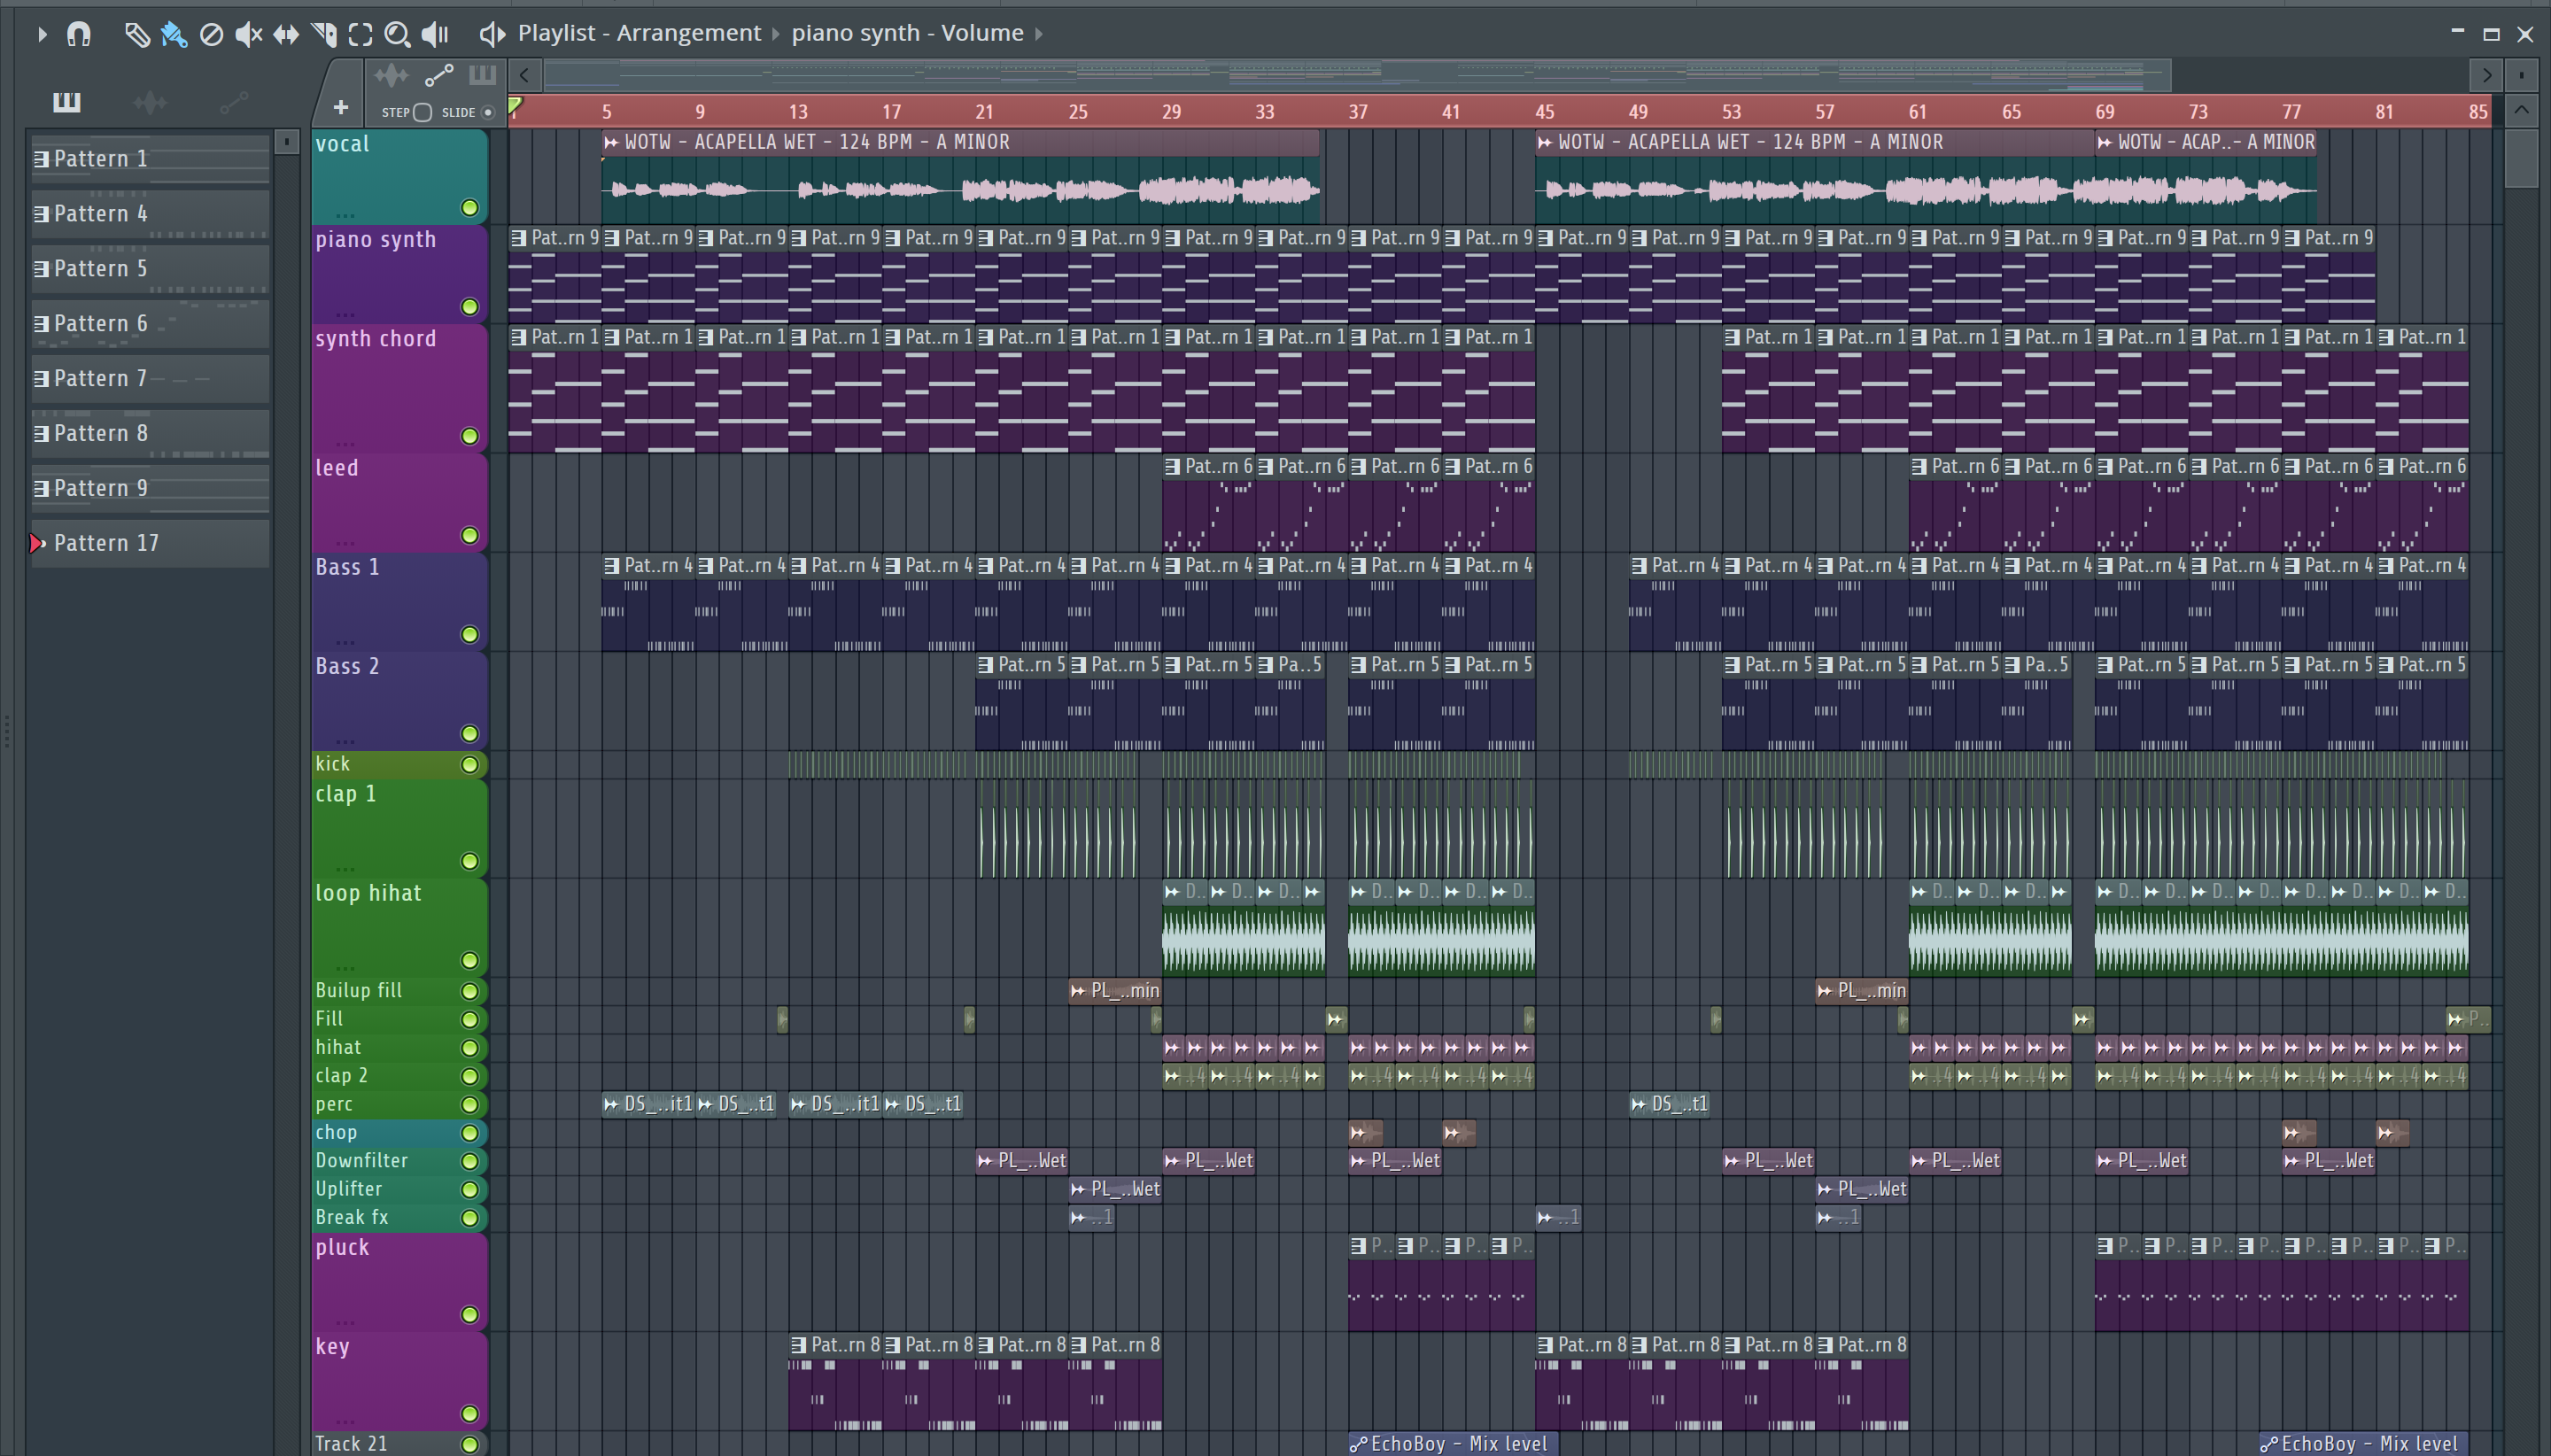Mute the pluck track
This screenshot has height=1456, width=2551.
469,1315
